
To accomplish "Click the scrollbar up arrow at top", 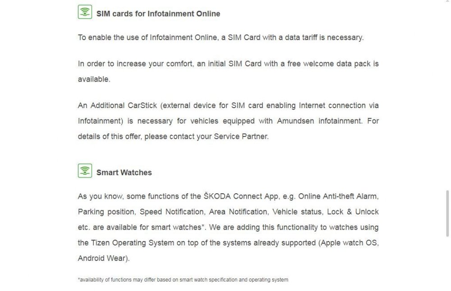I will click(x=447, y=1).
